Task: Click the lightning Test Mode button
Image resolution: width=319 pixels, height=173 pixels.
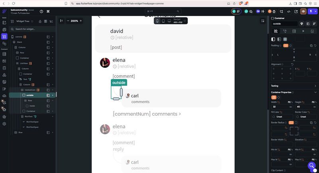Action: (x=311, y=12)
